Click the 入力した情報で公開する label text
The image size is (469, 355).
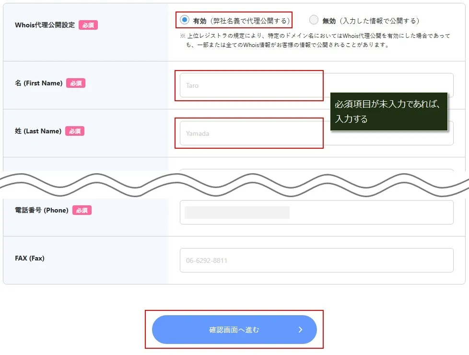click(380, 21)
